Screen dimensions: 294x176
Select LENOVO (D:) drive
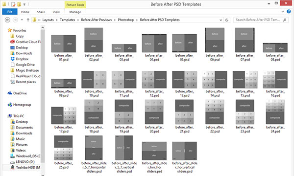click(x=23, y=162)
